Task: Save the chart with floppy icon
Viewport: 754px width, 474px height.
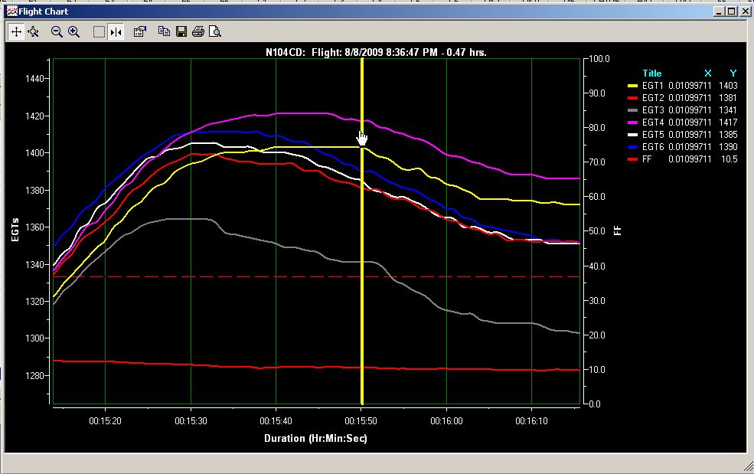Action: (x=181, y=31)
